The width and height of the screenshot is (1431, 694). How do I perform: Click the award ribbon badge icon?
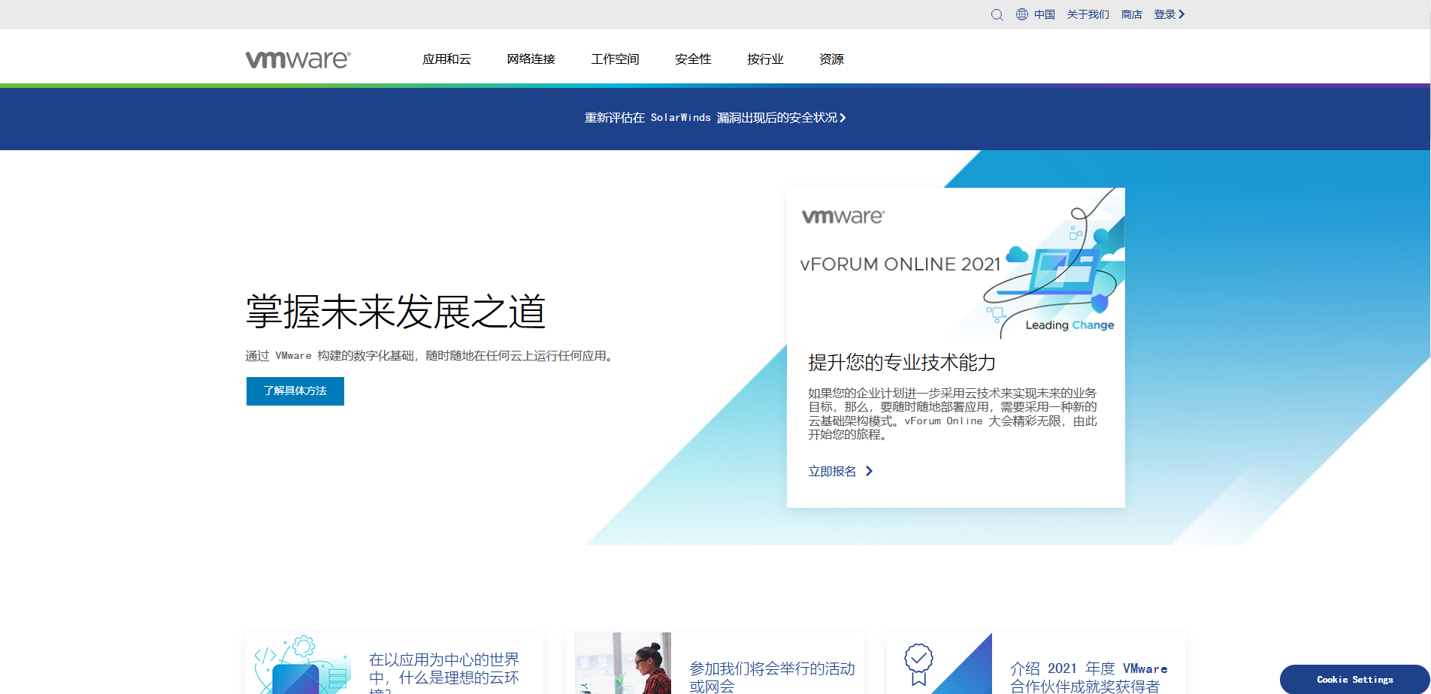coord(918,664)
